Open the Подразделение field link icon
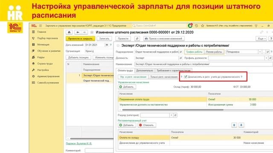 [x=181, y=52]
